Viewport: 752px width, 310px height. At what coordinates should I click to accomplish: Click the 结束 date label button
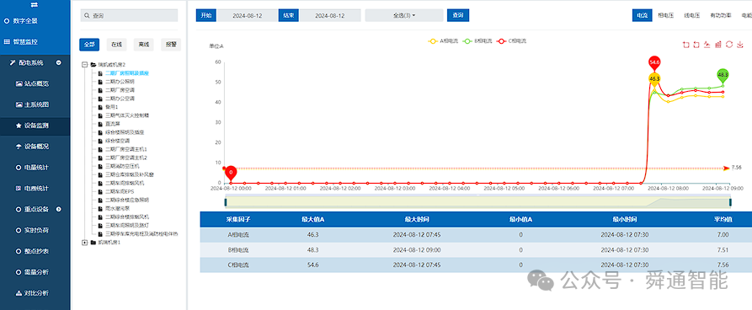[289, 15]
